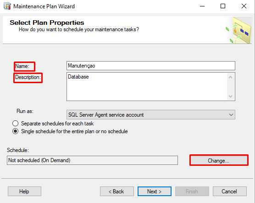Click the Schedule field showing Not scheduled
This screenshot has height=203, width=255.
pos(92,160)
